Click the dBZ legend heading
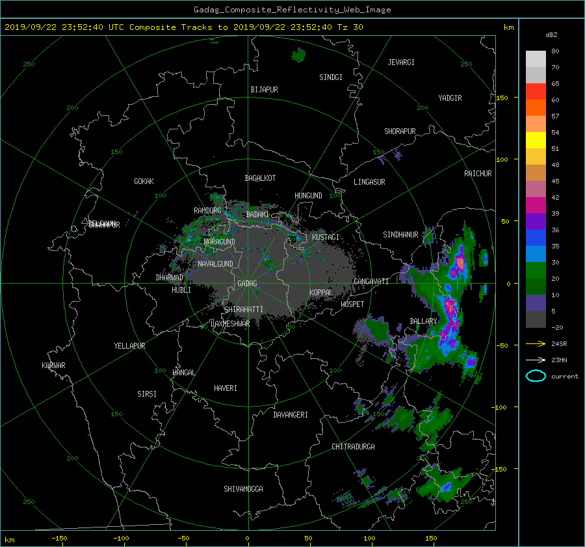This screenshot has height=547, width=585. (x=551, y=34)
